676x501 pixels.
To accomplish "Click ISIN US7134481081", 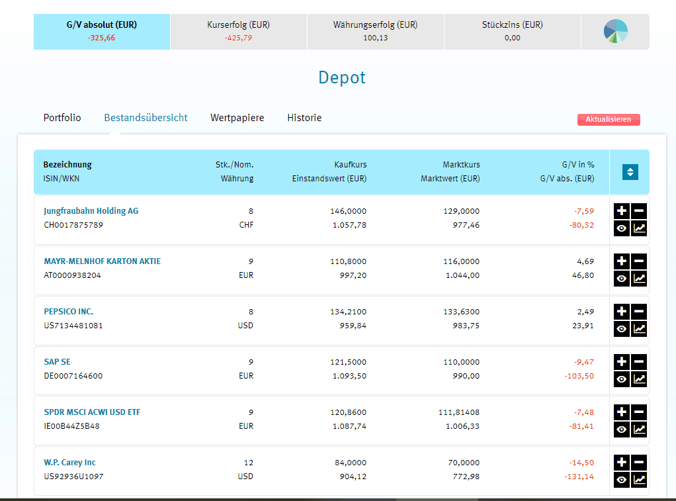I will [73, 326].
